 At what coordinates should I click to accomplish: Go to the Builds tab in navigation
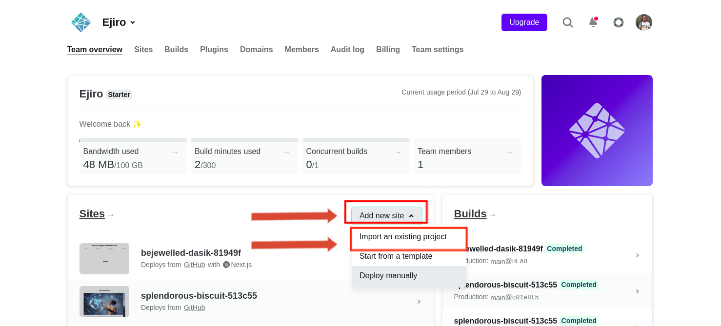[176, 50]
